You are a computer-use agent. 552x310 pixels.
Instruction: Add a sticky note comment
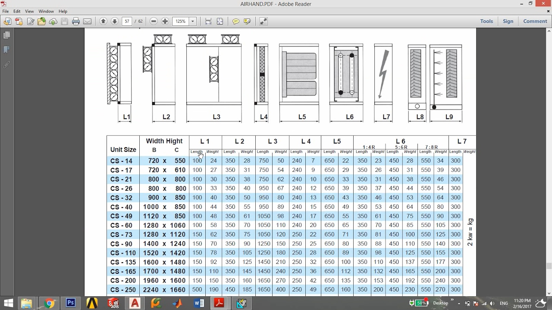235,21
